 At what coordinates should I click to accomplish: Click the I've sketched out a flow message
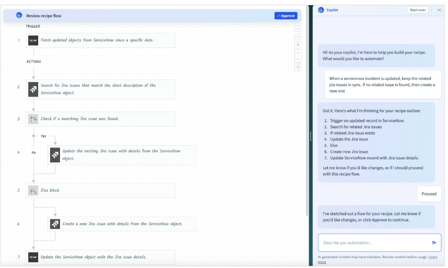tap(376, 217)
